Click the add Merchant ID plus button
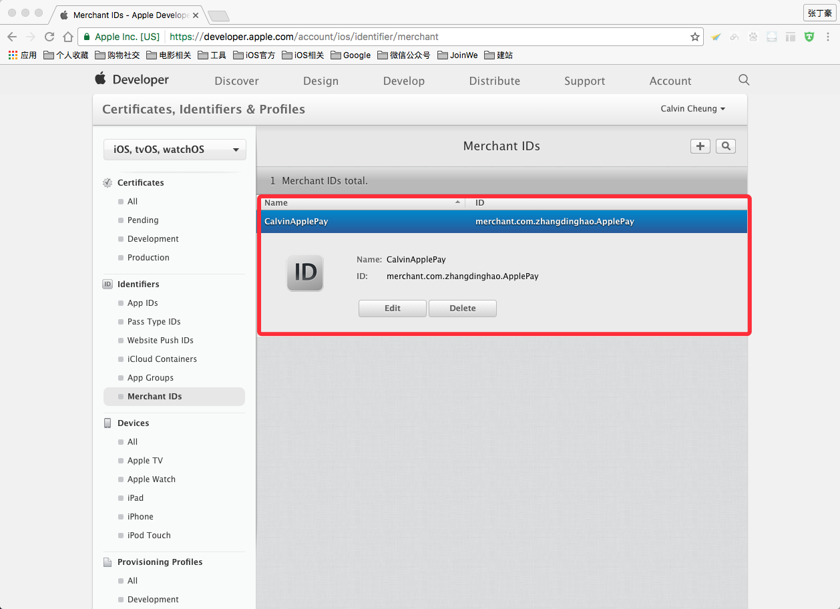Image resolution: width=840 pixels, height=609 pixels. 700,146
